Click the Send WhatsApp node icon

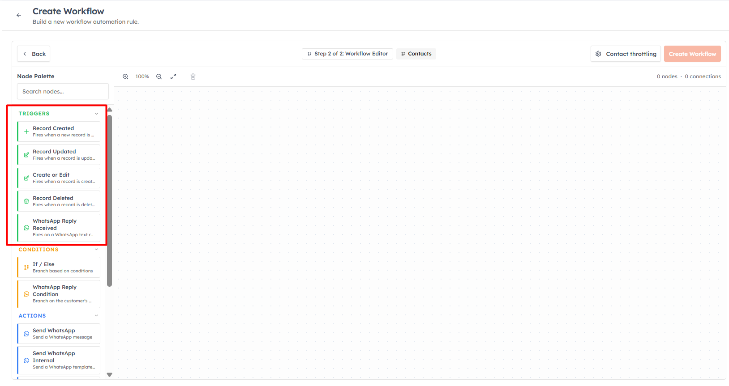point(26,334)
